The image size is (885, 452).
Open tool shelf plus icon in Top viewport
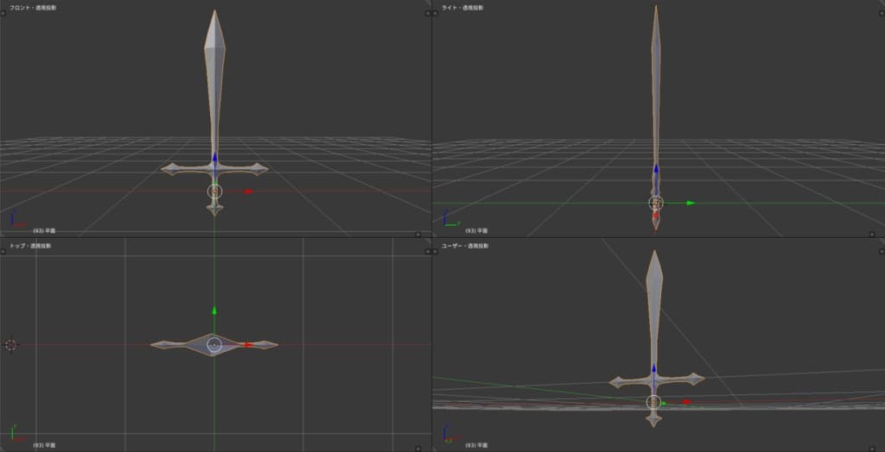tap(3, 251)
